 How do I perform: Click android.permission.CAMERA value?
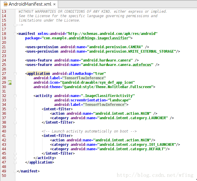(x=115, y=47)
